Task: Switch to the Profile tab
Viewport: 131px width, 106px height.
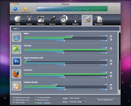Action: (x=18, y=20)
